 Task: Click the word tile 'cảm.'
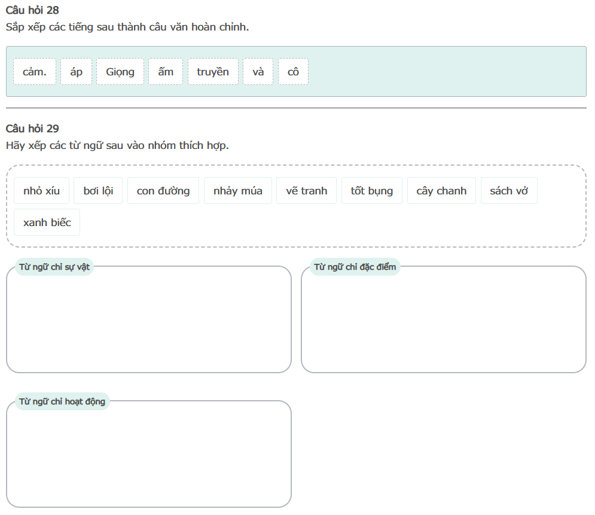pyautogui.click(x=35, y=72)
